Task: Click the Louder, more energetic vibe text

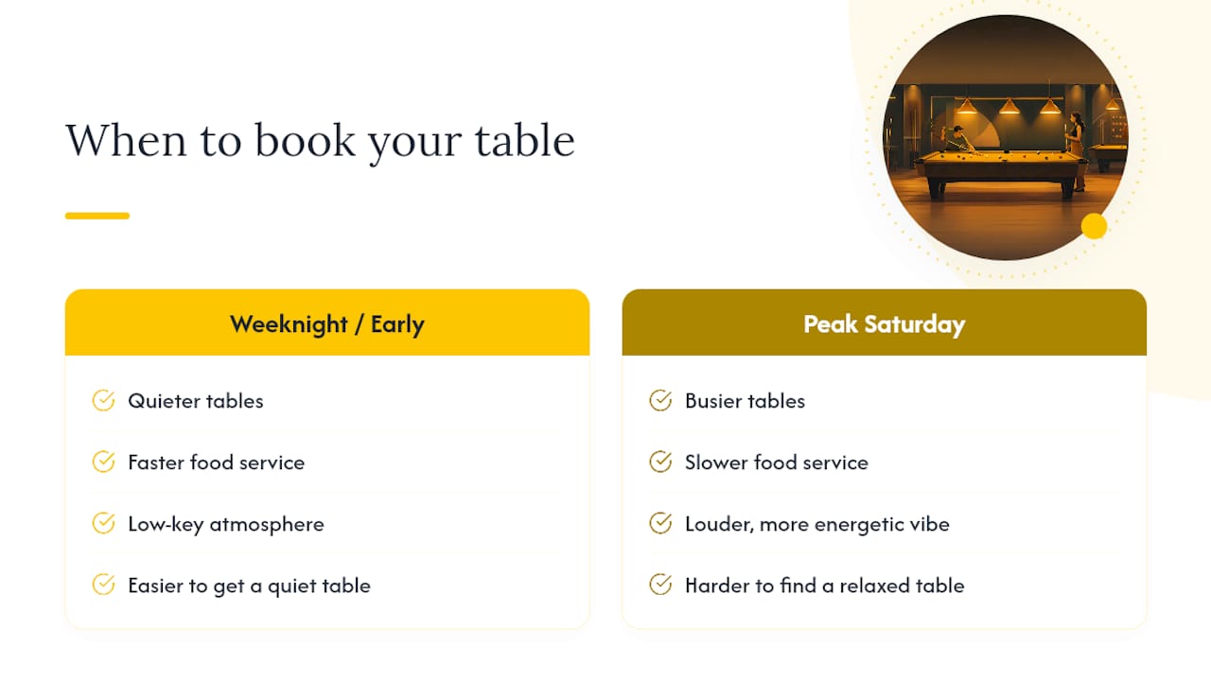Action: point(817,524)
